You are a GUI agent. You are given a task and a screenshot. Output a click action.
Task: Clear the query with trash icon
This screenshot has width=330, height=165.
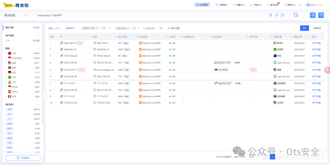point(271,15)
